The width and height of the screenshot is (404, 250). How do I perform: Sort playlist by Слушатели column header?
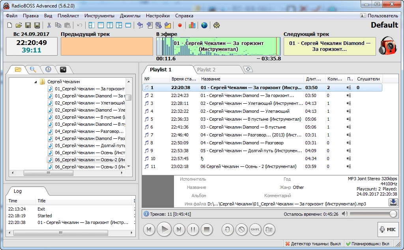tap(368, 79)
